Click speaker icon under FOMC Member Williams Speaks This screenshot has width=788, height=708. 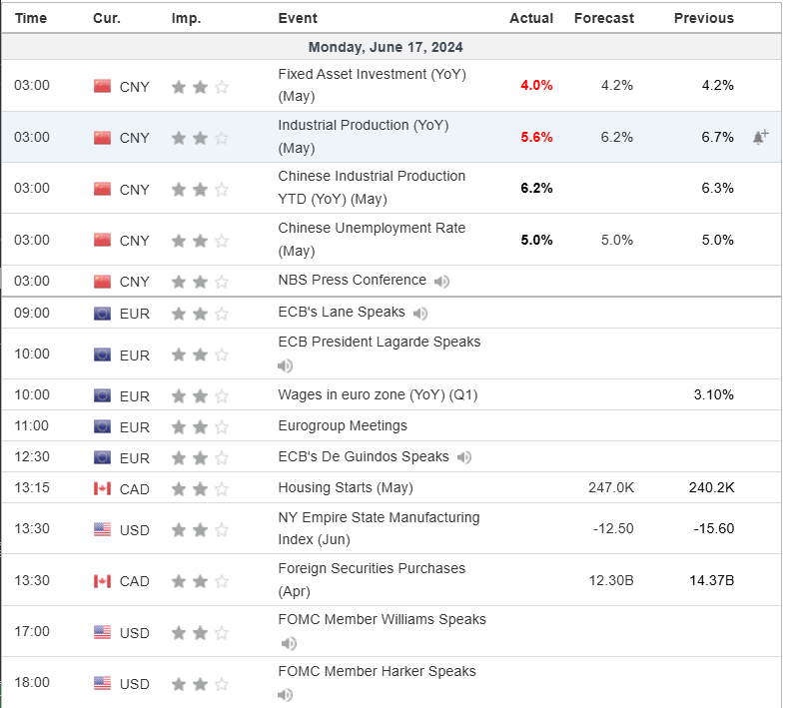point(285,643)
